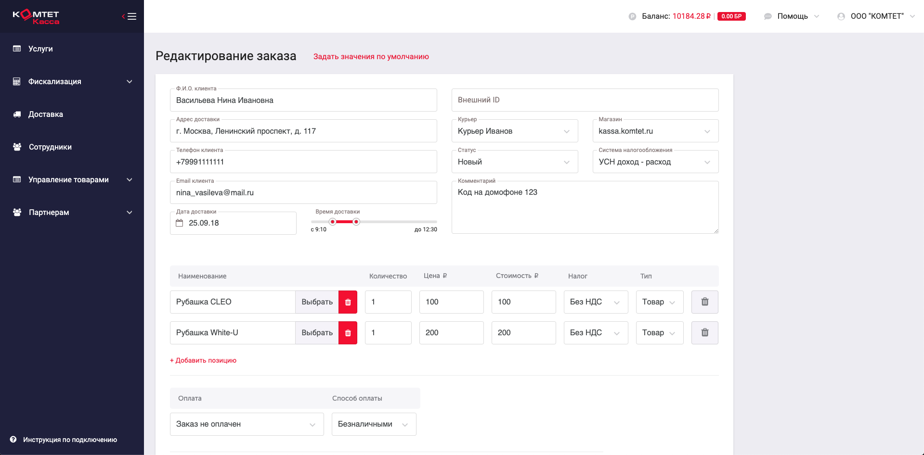Click the Добавить позицию link
Image resolution: width=924 pixels, height=455 pixels.
203,360
